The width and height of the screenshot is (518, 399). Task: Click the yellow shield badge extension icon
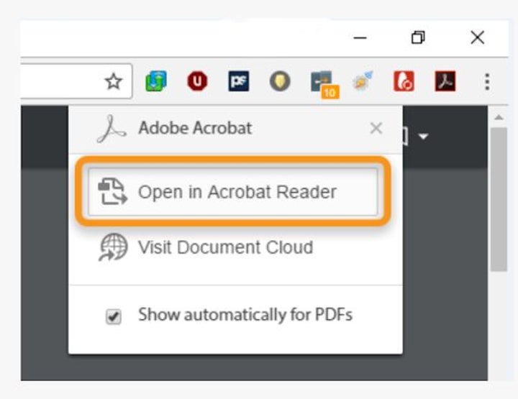click(280, 81)
